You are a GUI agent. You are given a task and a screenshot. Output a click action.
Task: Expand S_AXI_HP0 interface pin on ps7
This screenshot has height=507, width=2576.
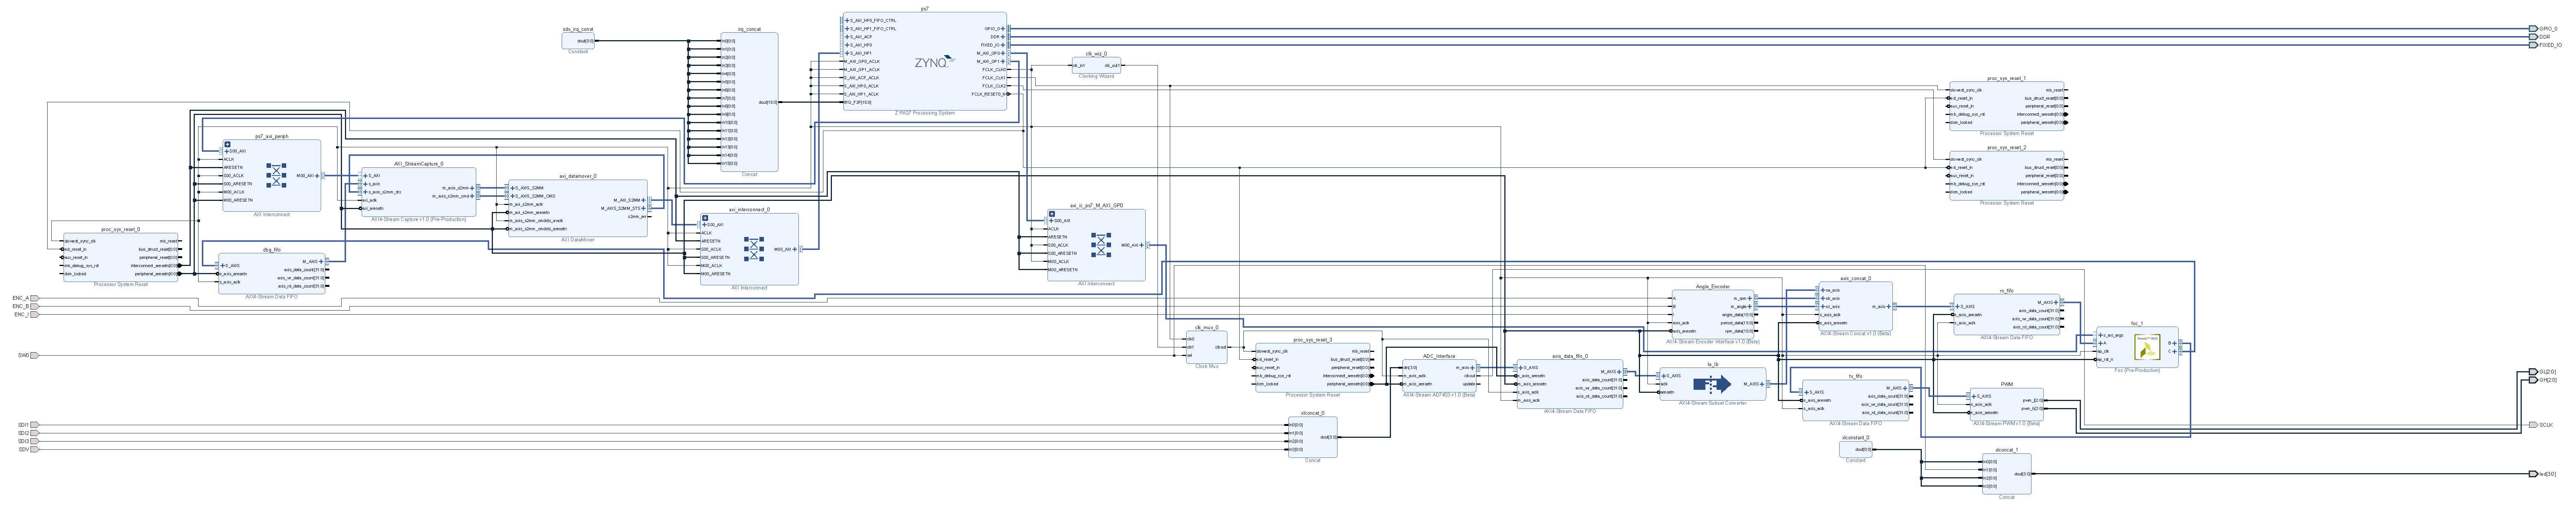[847, 45]
